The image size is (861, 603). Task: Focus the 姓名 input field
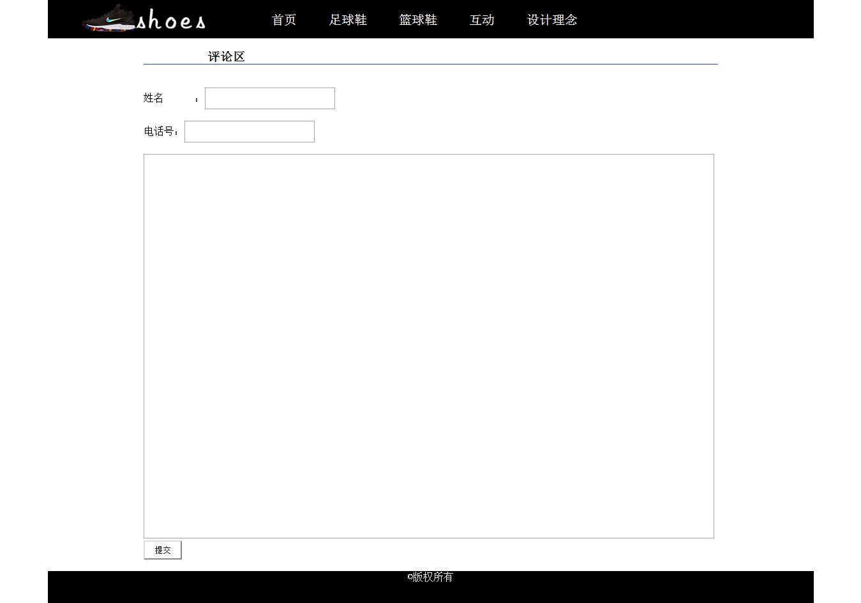(270, 98)
